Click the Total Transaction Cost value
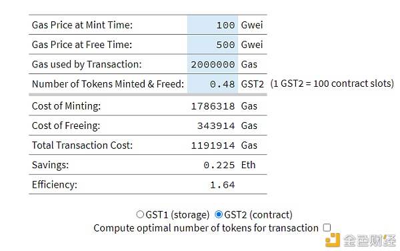 [213, 146]
